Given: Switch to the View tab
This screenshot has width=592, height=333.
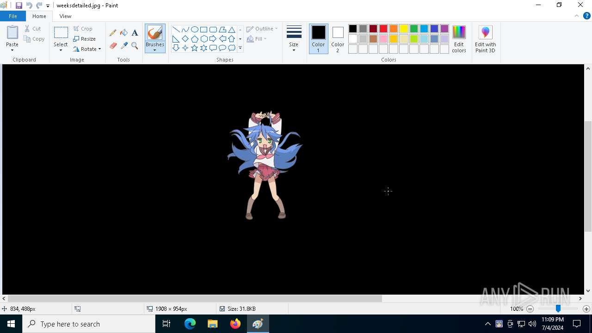Looking at the screenshot, I should point(65,16).
